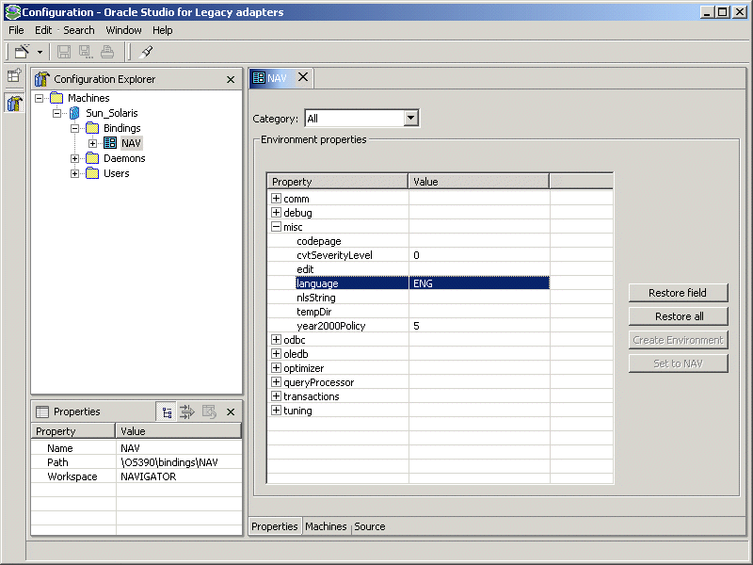Open the Category dropdown
The image size is (753, 565).
(410, 119)
